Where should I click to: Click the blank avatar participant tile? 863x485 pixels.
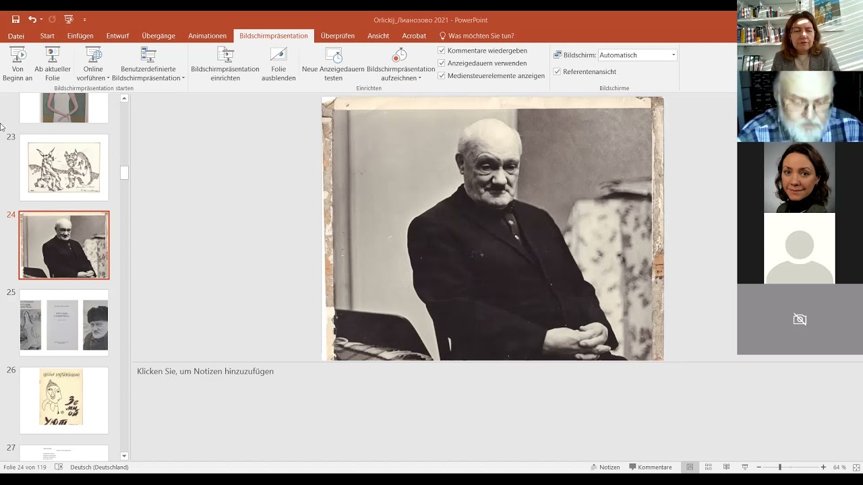(800, 249)
